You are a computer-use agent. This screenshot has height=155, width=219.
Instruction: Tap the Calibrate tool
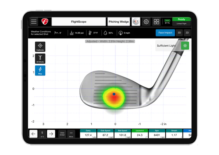click(40, 47)
